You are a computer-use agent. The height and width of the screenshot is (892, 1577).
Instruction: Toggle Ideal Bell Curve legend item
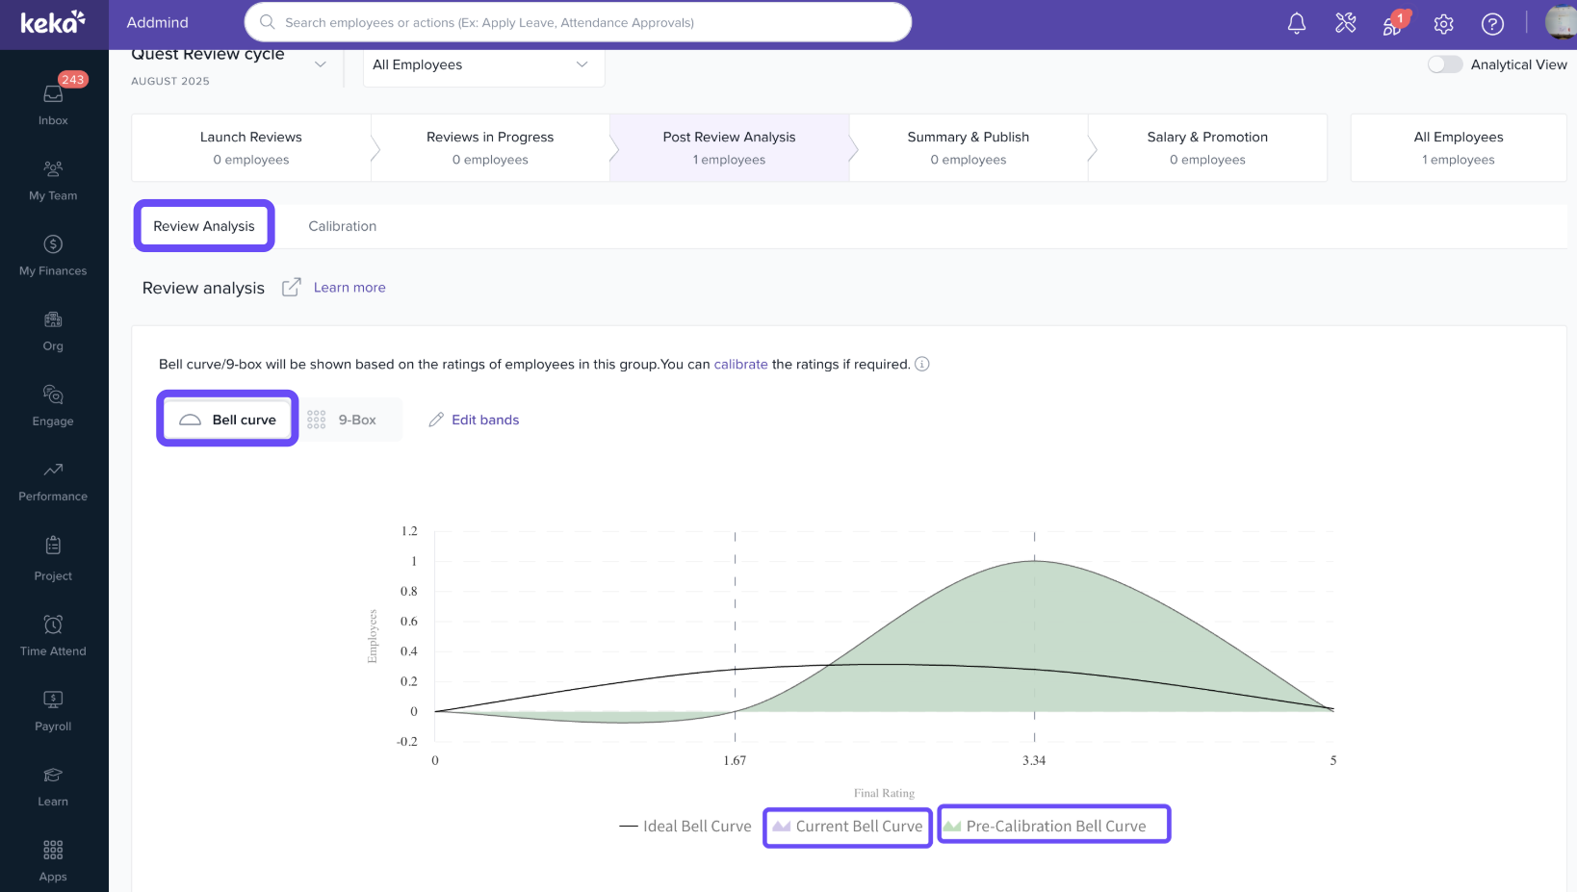tap(685, 827)
